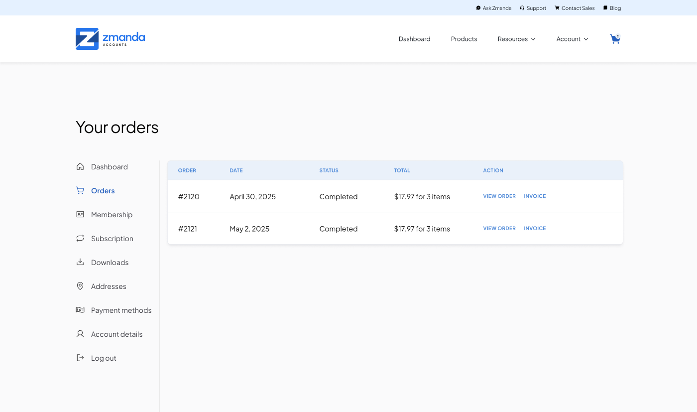Click the DATE column header
697x412 pixels.
[236, 170]
